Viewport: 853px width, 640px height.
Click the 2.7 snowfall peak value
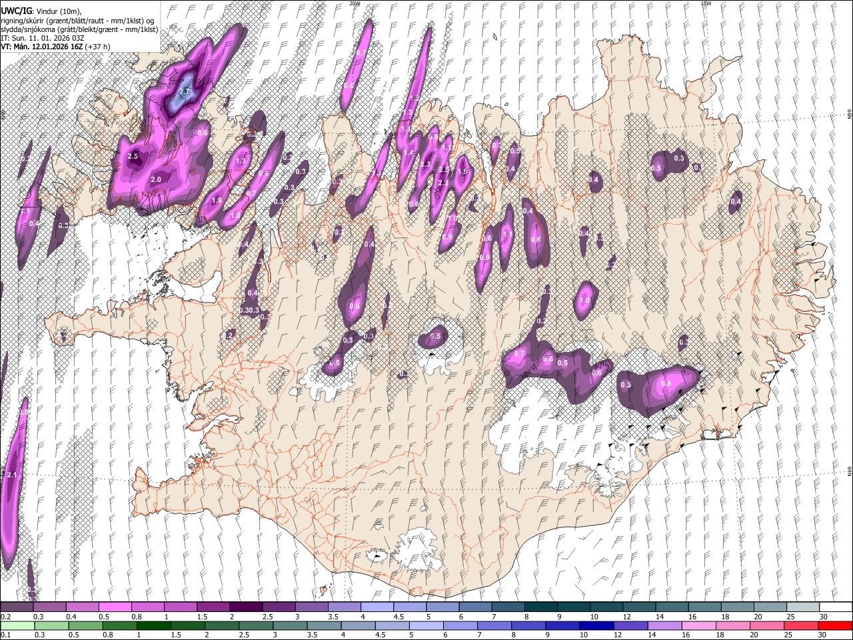pos(185,91)
